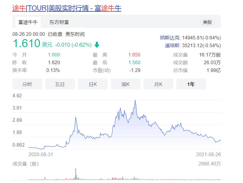Click the tallest red volume bar
Viewport: 243px width, 183px height.
pos(76,174)
